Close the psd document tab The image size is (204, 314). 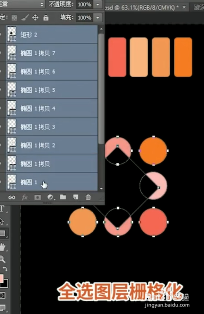[x=184, y=8]
